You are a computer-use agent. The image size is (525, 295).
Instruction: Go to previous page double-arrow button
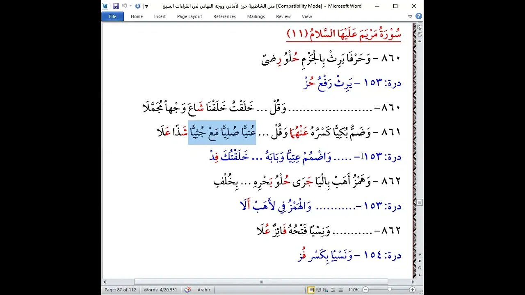point(420,261)
